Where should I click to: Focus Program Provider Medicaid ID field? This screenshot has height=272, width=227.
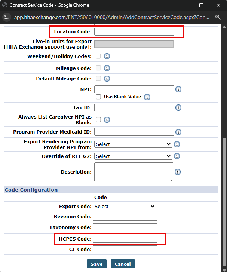click(134, 132)
